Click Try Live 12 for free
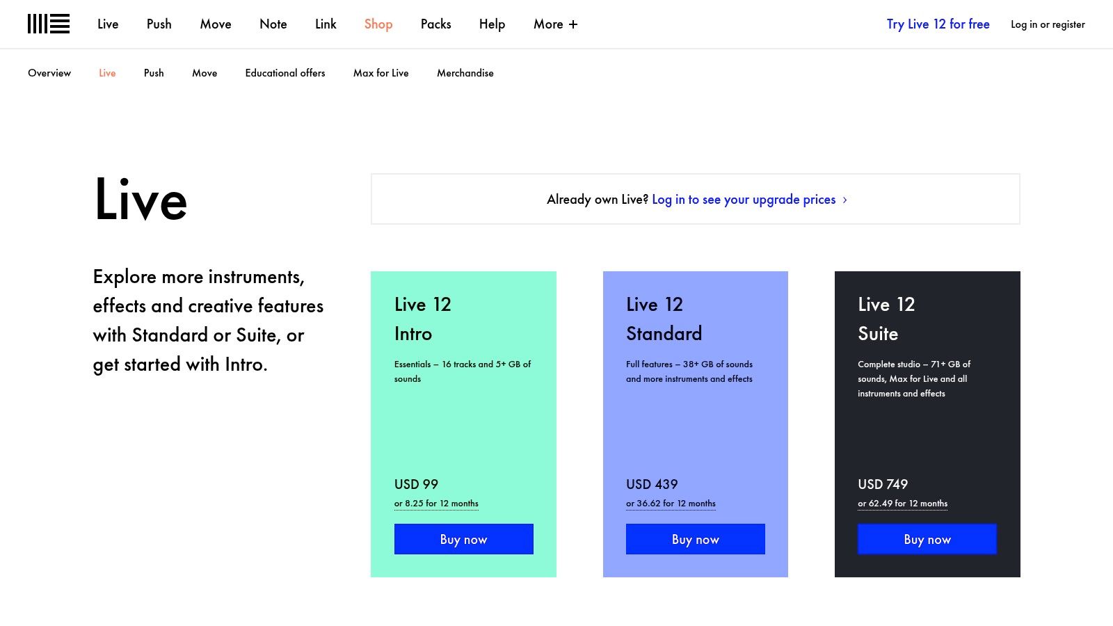Viewport: 1113px width, 626px height. coord(938,24)
